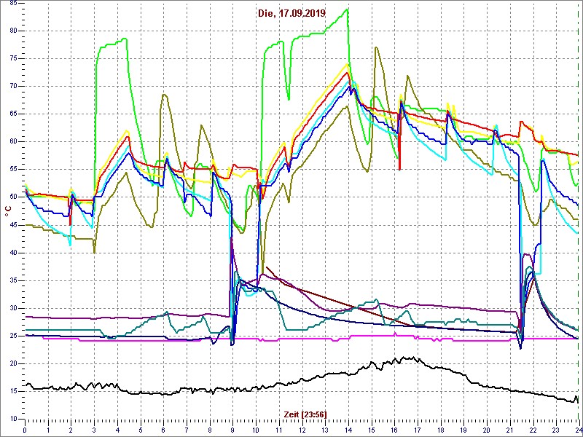
Task: Click hour 4 on the time axis
Action: [x=117, y=430]
